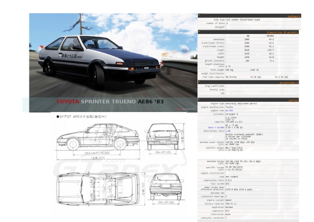Click the 'crankshaft bearings' row label

[213, 197]
